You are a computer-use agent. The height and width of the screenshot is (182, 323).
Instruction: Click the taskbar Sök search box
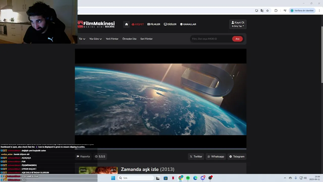(136, 178)
